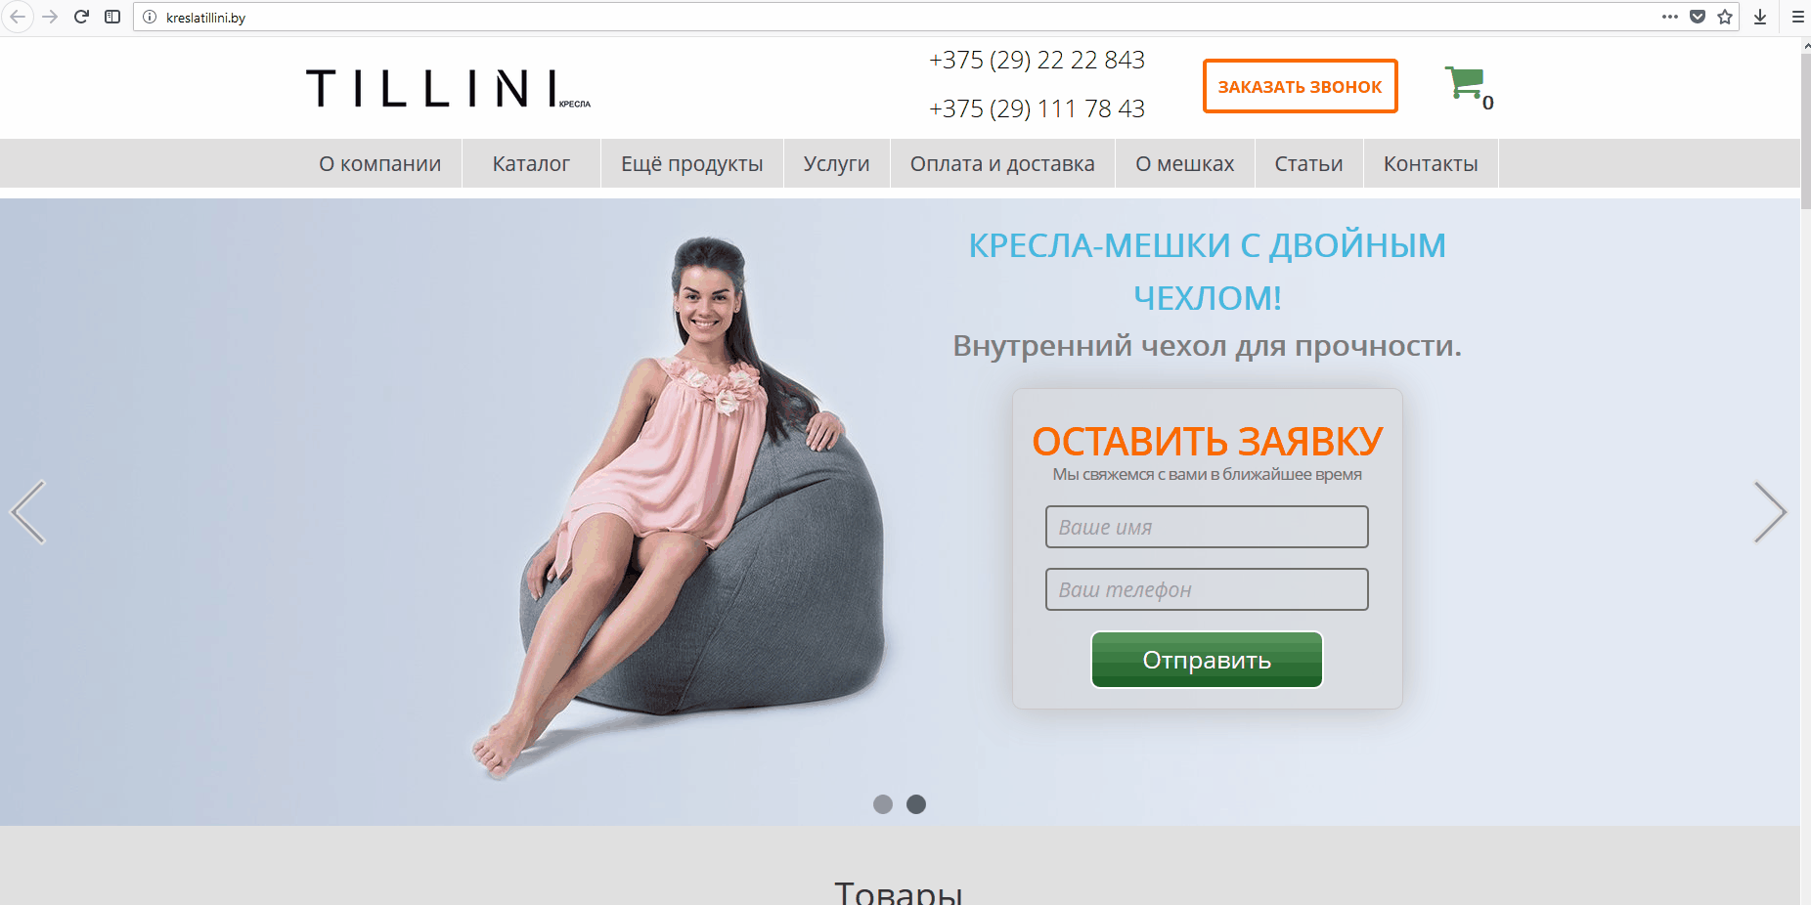Select the first carousel slide dot
This screenshot has width=1811, height=905.
tap(883, 804)
